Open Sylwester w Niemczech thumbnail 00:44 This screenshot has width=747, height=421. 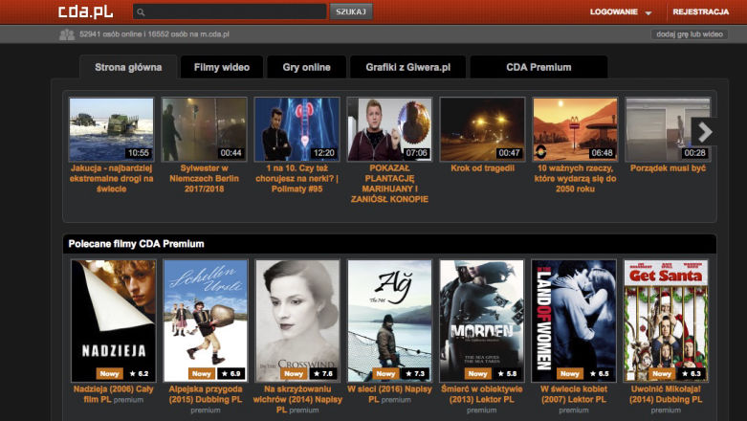coord(204,129)
